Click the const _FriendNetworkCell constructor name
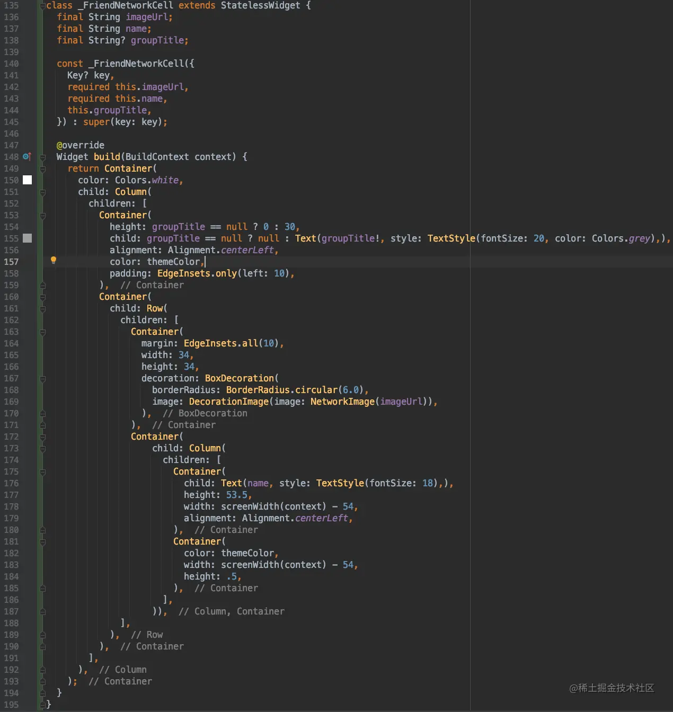The image size is (673, 712). (136, 64)
